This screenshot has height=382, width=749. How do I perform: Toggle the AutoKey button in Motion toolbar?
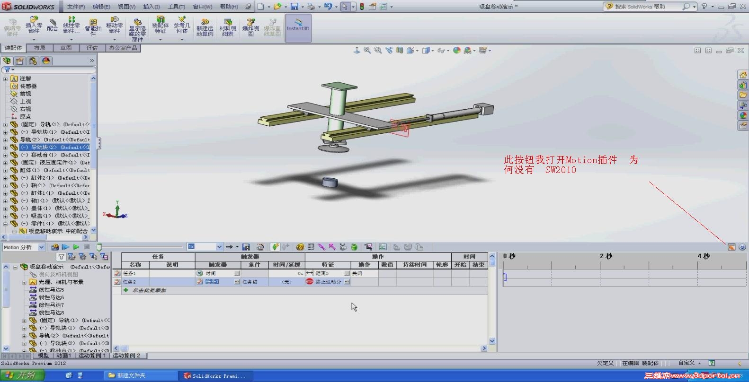pos(275,247)
